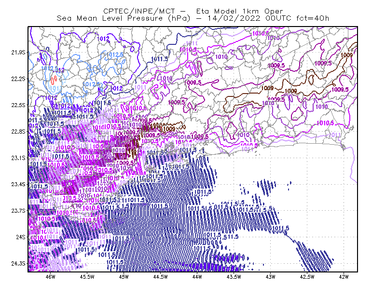The image size is (386, 298).
Task: Click the 21.9S latitude label
Action: (x=18, y=53)
